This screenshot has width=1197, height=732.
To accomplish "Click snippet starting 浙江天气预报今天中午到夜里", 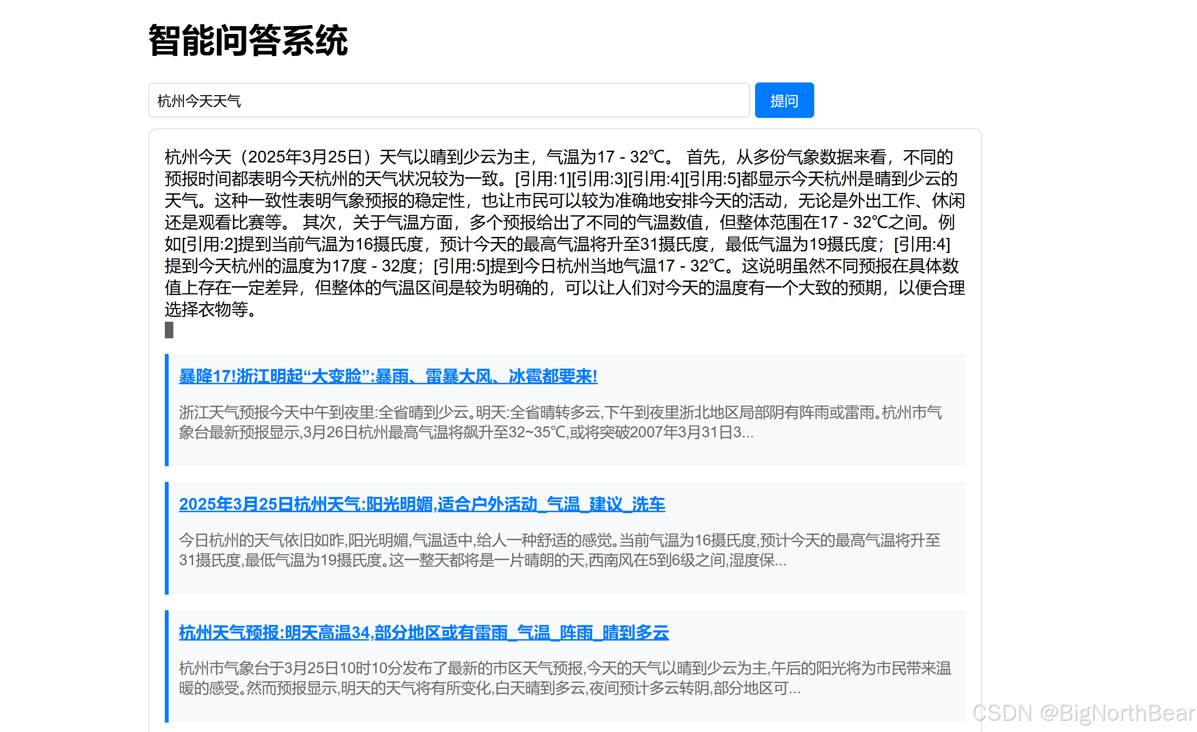I will pos(560,423).
